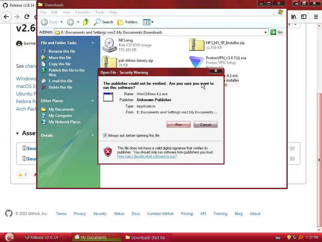The width and height of the screenshot is (322, 242).
Task: Select the ProtonVPN installer icon
Action: point(197,62)
